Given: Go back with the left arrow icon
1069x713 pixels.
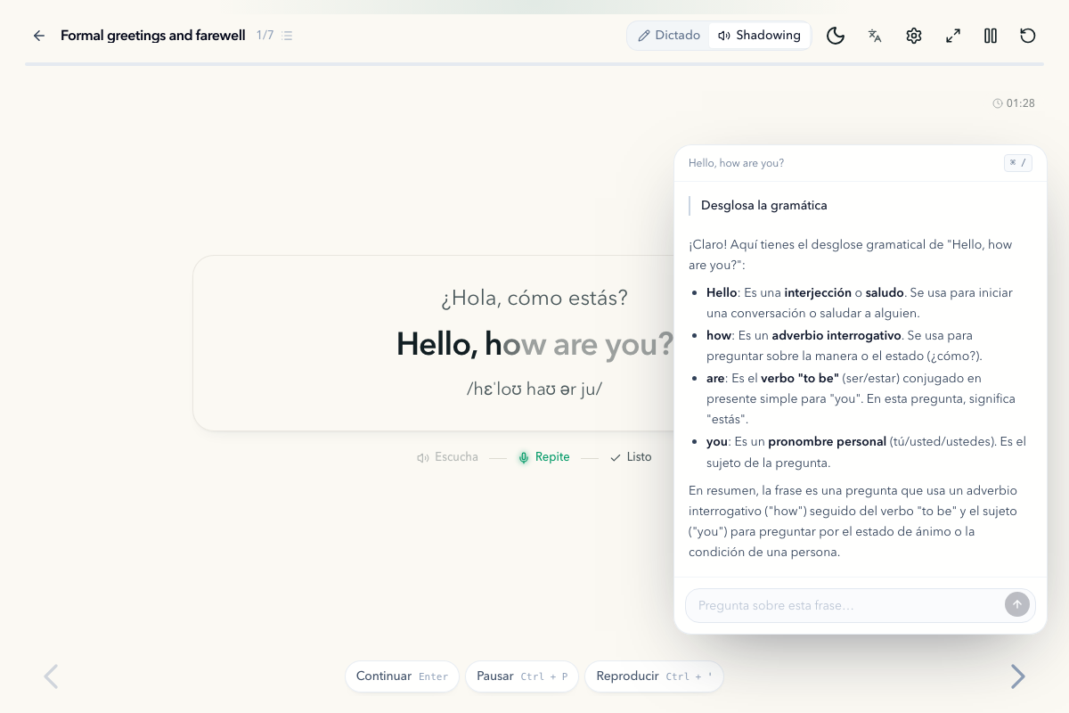Looking at the screenshot, I should point(39,36).
